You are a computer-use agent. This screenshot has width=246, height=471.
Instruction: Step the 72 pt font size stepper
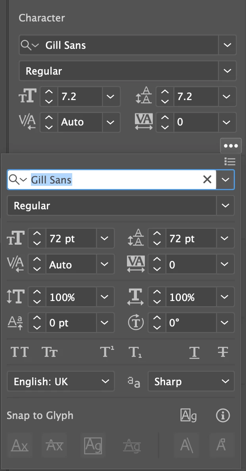[37, 239]
